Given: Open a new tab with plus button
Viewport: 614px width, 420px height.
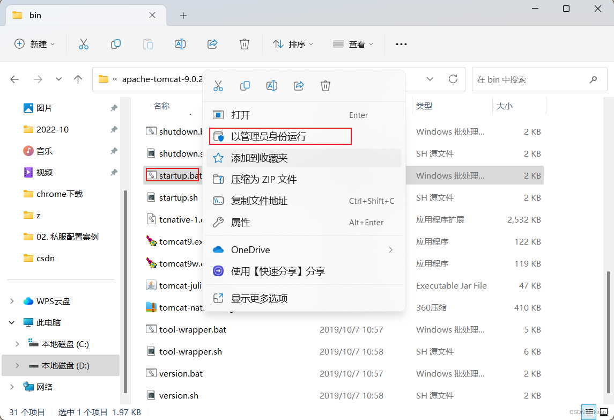Looking at the screenshot, I should pos(183,16).
